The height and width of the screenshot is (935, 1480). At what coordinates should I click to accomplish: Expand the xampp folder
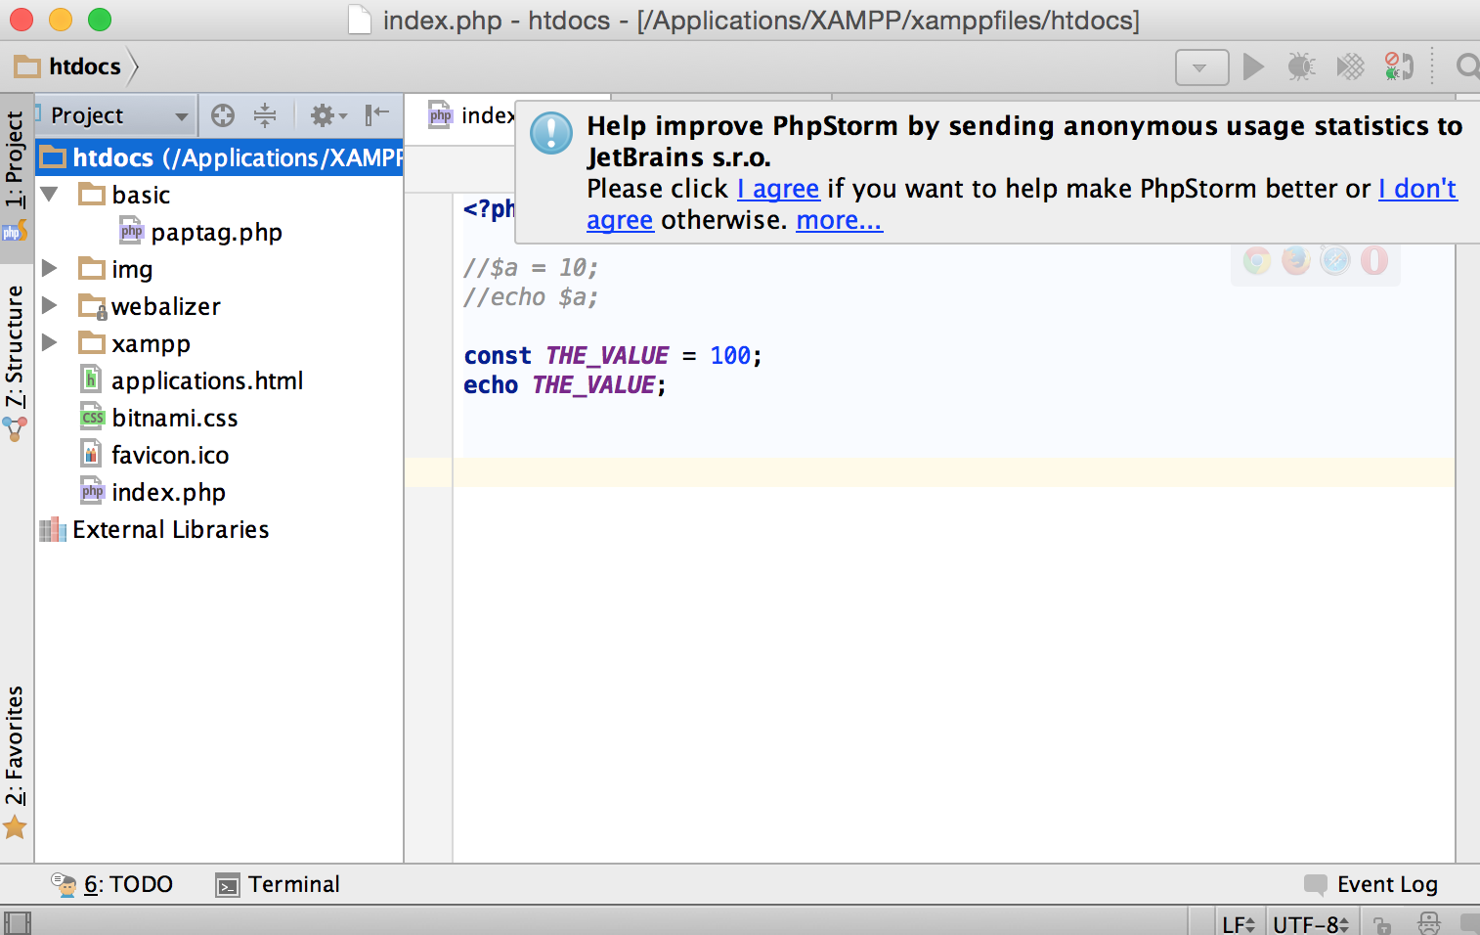(x=49, y=342)
